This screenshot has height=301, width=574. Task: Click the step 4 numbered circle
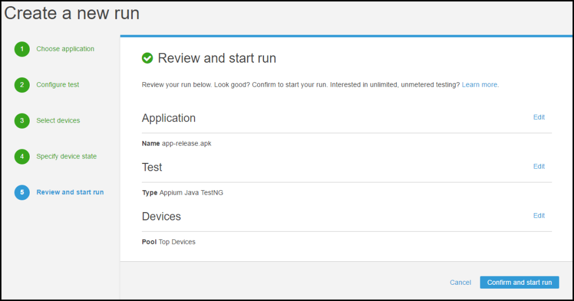[22, 157]
